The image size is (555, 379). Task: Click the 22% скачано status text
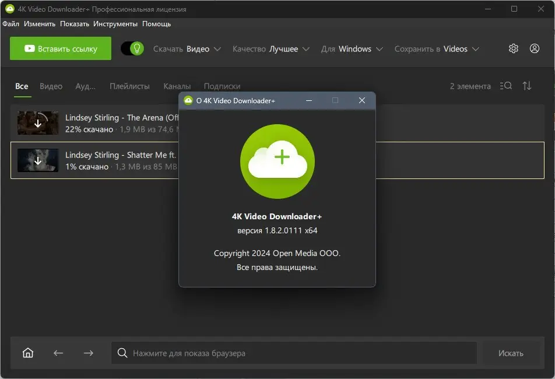pyautogui.click(x=89, y=129)
